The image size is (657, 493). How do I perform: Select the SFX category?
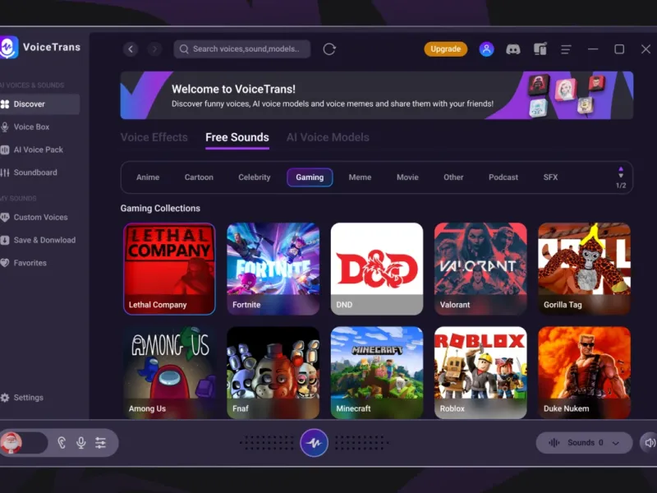pyautogui.click(x=550, y=177)
